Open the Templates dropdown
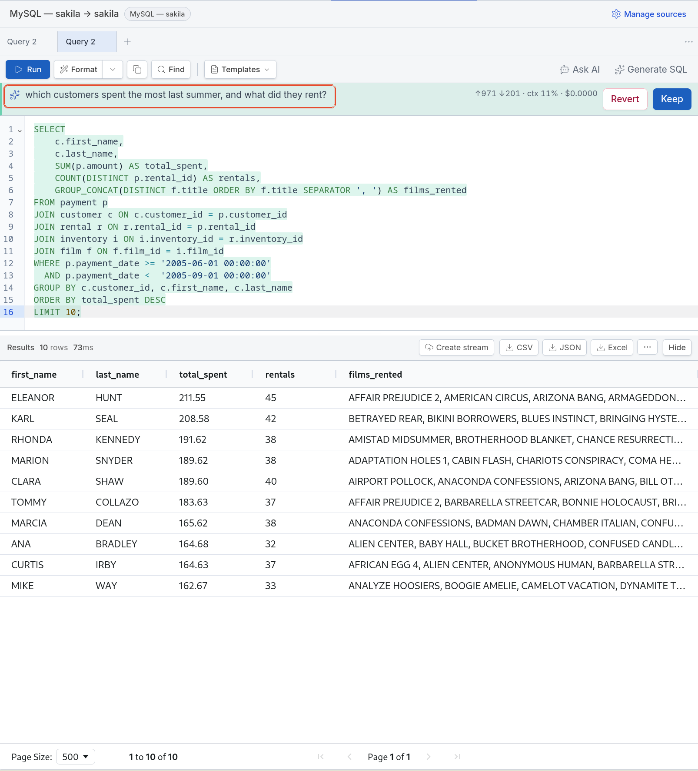Image resolution: width=698 pixels, height=771 pixels. [x=240, y=70]
